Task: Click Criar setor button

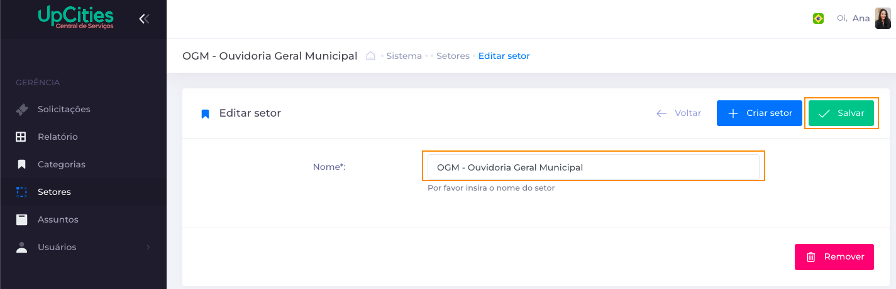Action: tap(760, 113)
